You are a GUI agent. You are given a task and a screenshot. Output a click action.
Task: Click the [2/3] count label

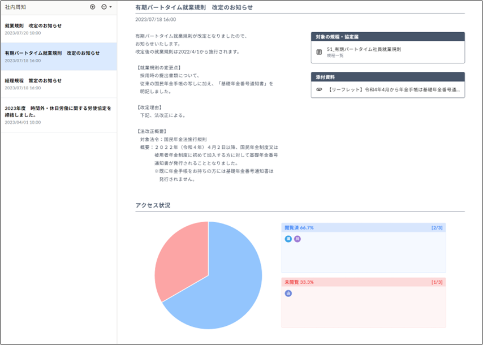pyautogui.click(x=437, y=228)
